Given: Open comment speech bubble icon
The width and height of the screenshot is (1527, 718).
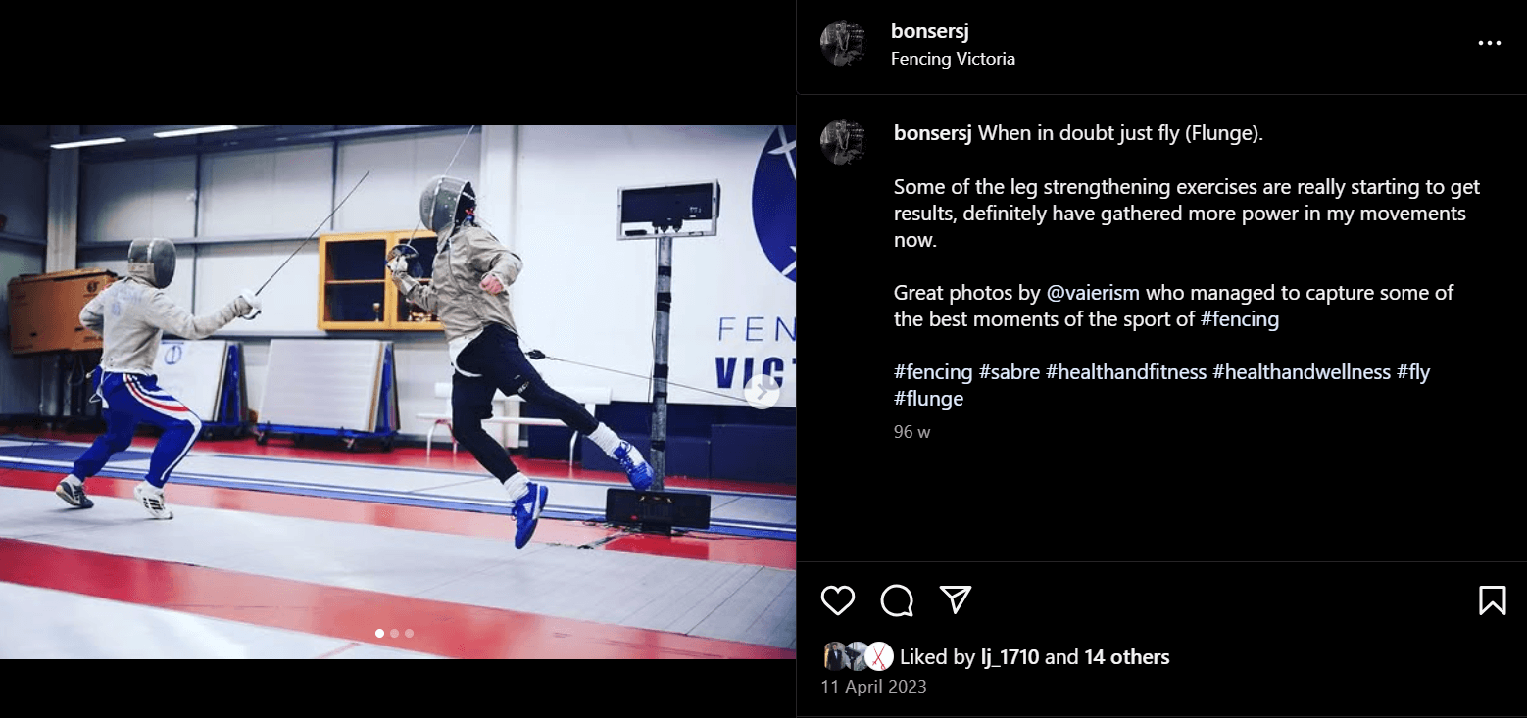Looking at the screenshot, I should pyautogui.click(x=897, y=599).
